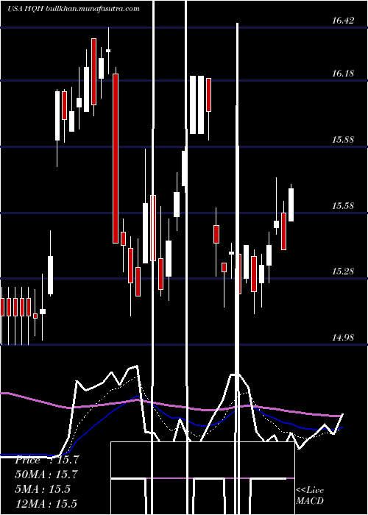The width and height of the screenshot is (368, 515).
Task: Click the 15.88 price axis label
Action: click(344, 140)
